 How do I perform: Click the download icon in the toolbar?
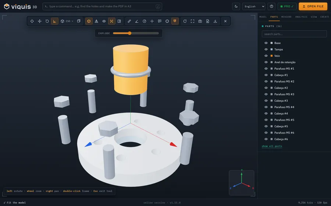[x=215, y=21]
